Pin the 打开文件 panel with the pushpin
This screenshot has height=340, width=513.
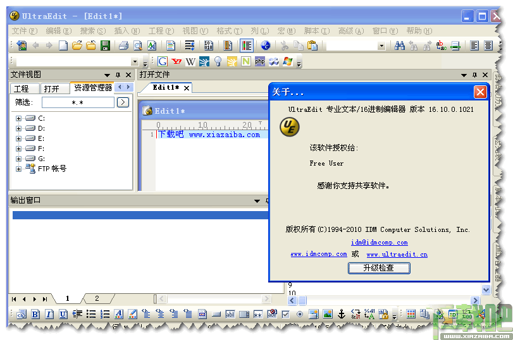(x=474, y=75)
